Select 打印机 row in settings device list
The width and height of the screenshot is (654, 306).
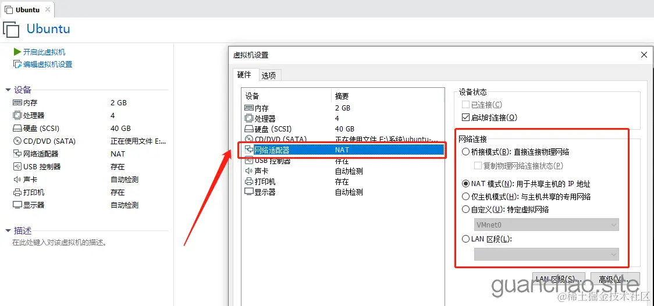point(343,182)
